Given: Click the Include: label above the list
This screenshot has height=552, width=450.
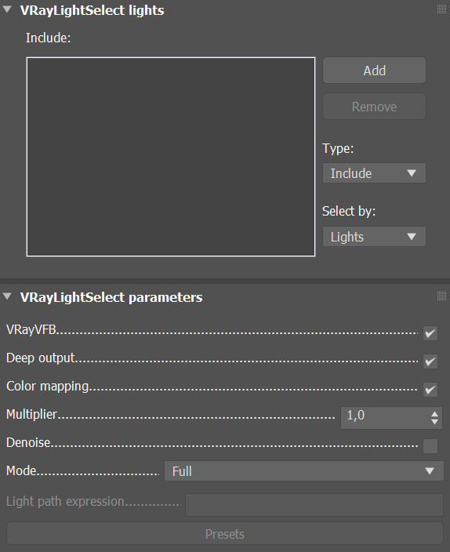Looking at the screenshot, I should pyautogui.click(x=49, y=38).
